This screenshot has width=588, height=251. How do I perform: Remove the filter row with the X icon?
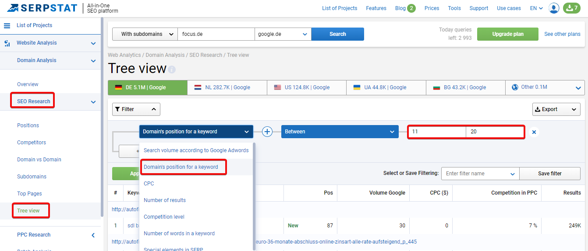point(534,132)
